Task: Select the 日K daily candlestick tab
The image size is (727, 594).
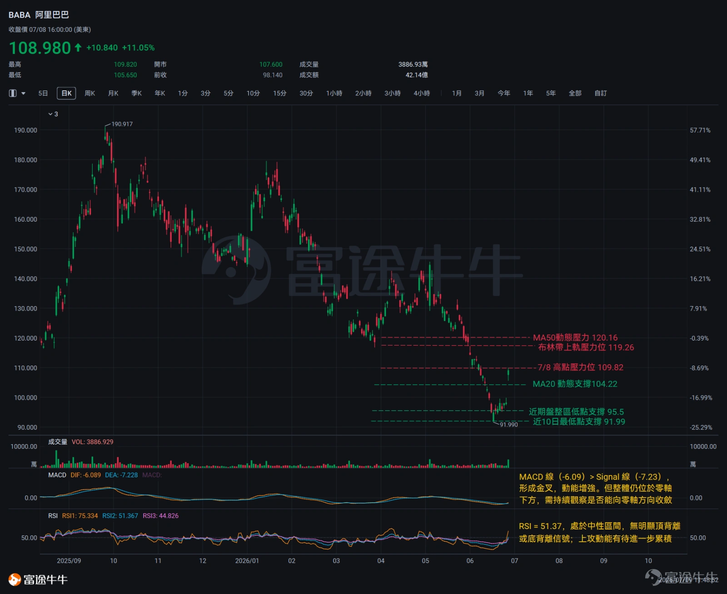Action: point(66,93)
